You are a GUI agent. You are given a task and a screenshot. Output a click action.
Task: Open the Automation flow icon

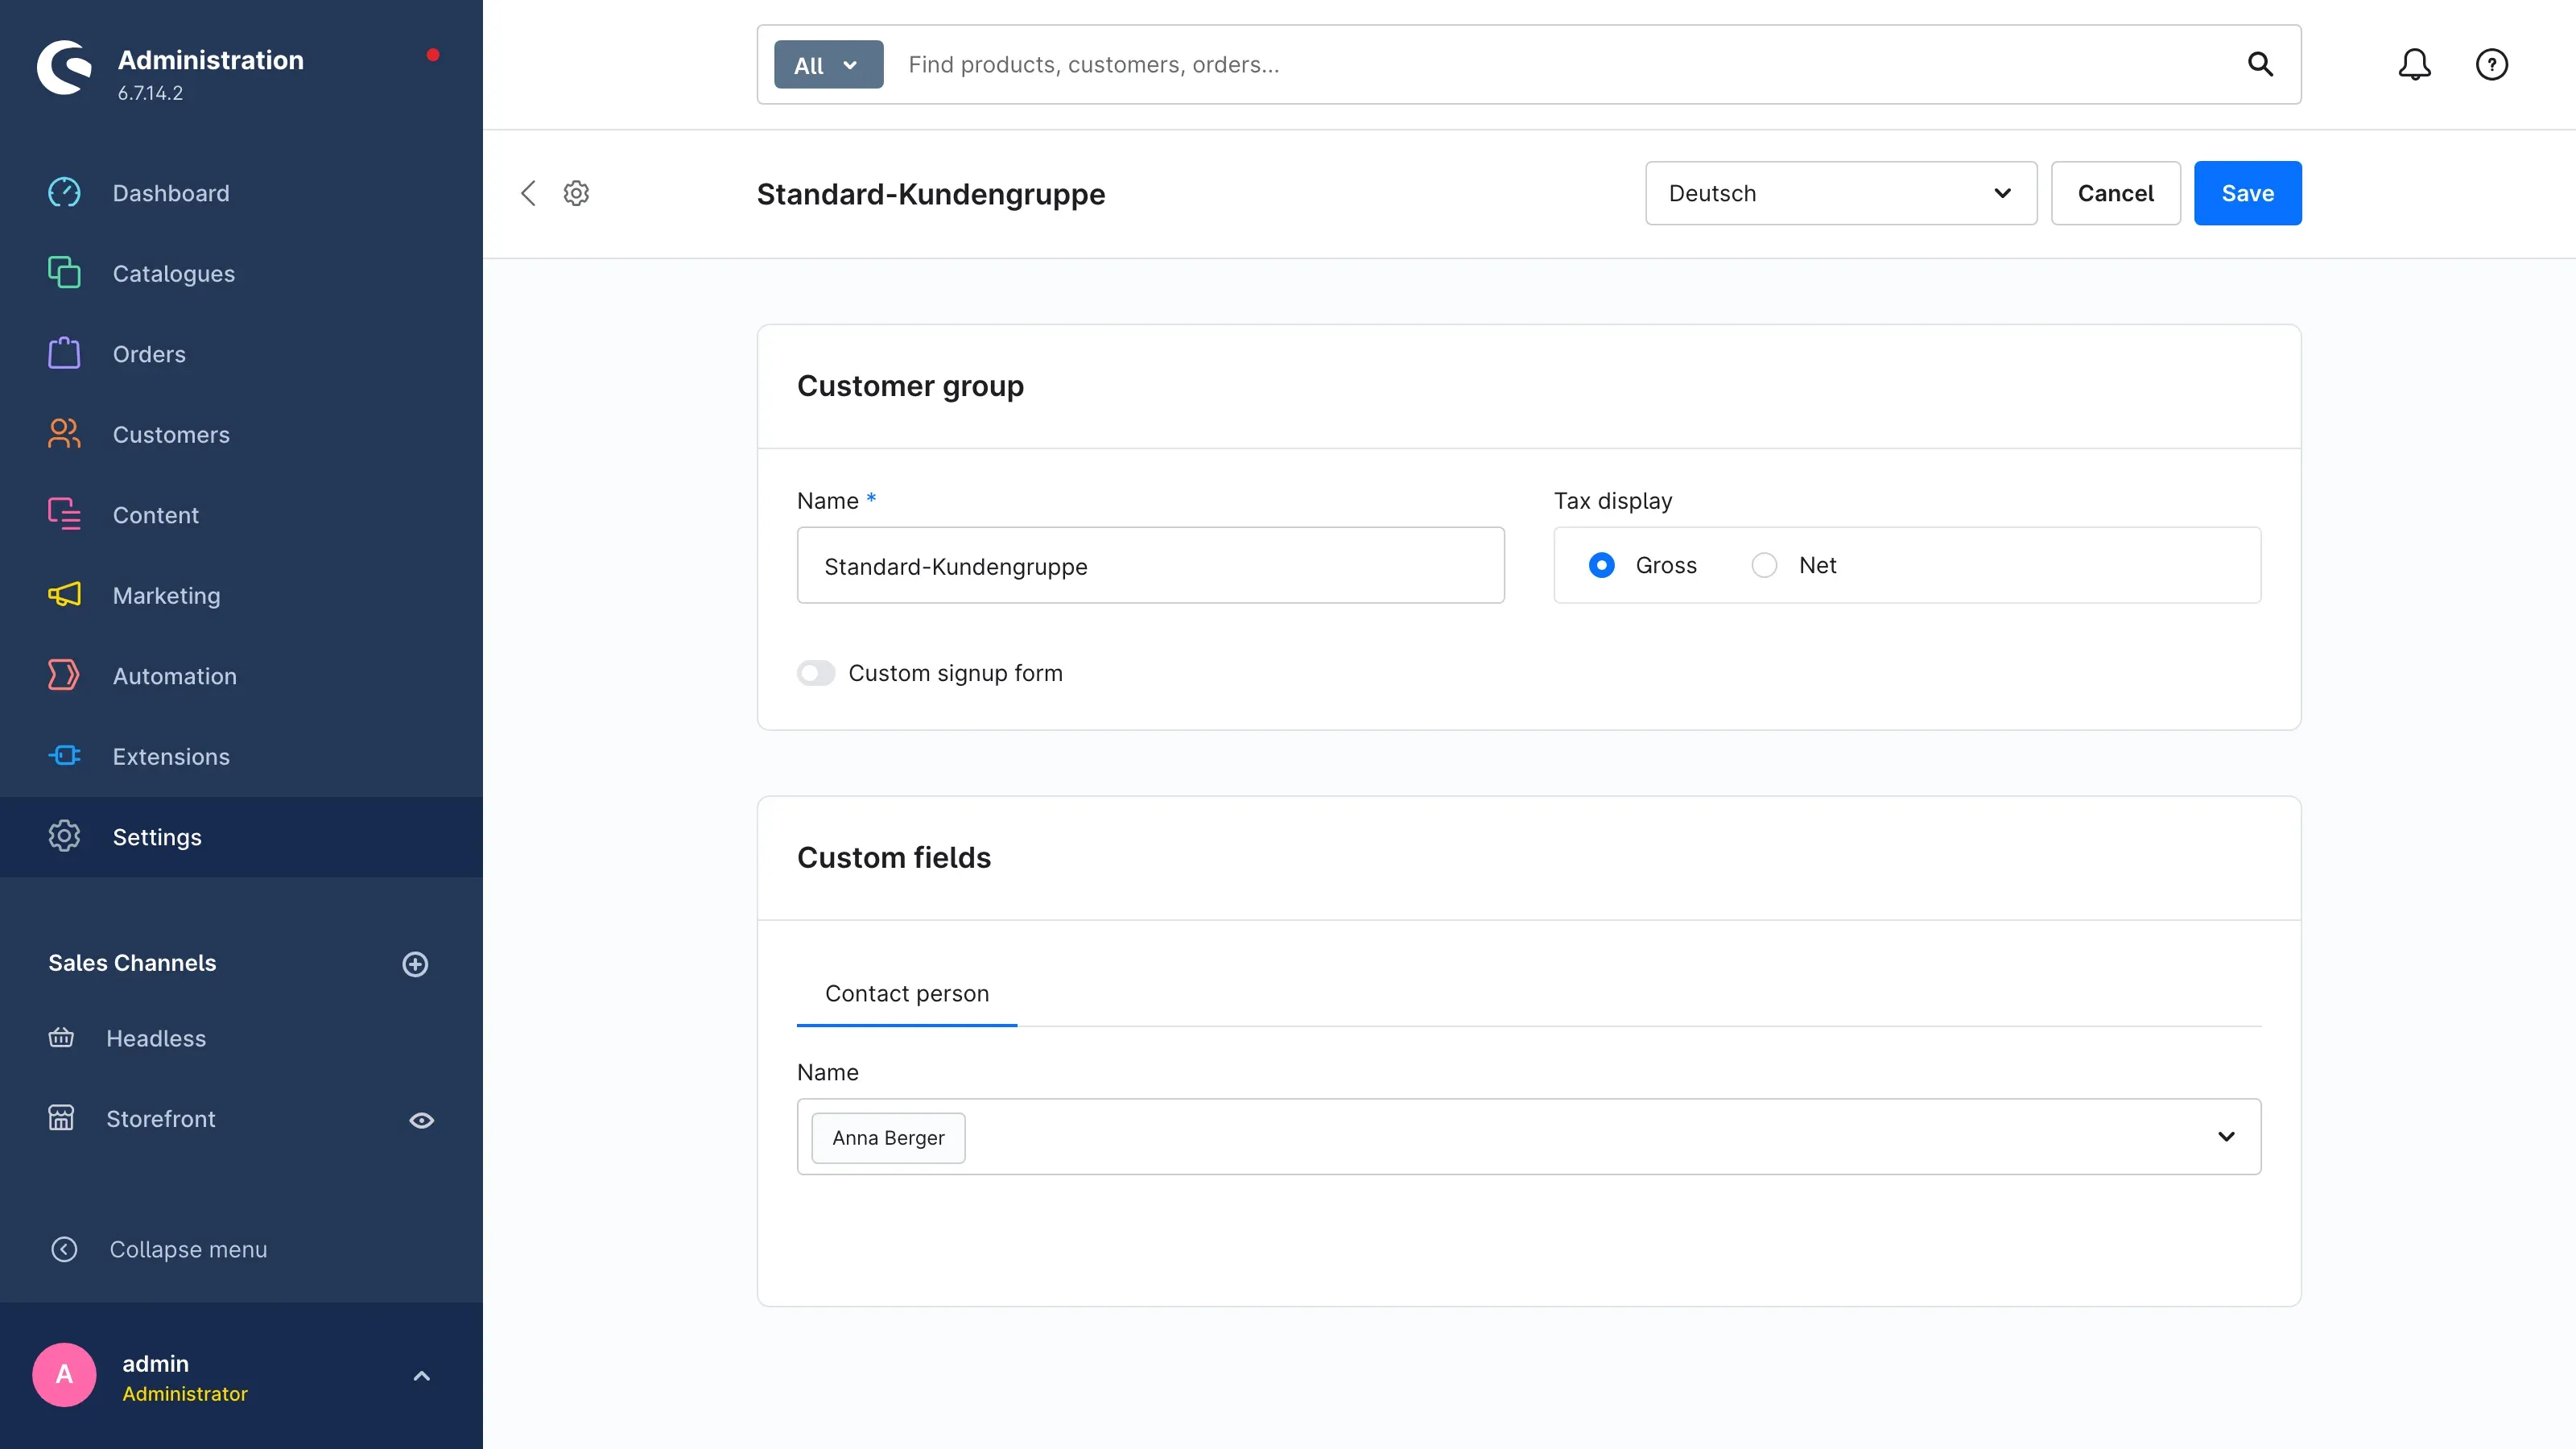[x=64, y=675]
